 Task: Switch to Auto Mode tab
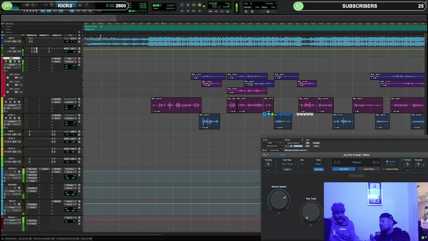[x=344, y=169]
